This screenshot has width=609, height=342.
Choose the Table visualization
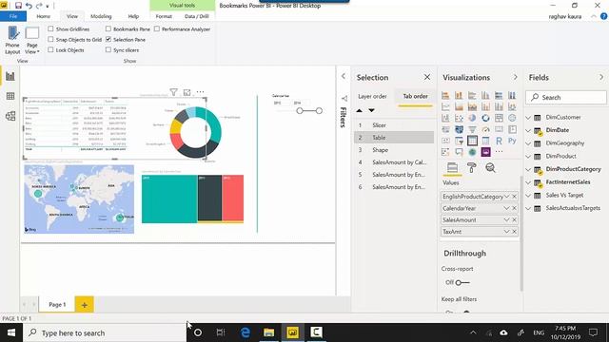(472, 141)
